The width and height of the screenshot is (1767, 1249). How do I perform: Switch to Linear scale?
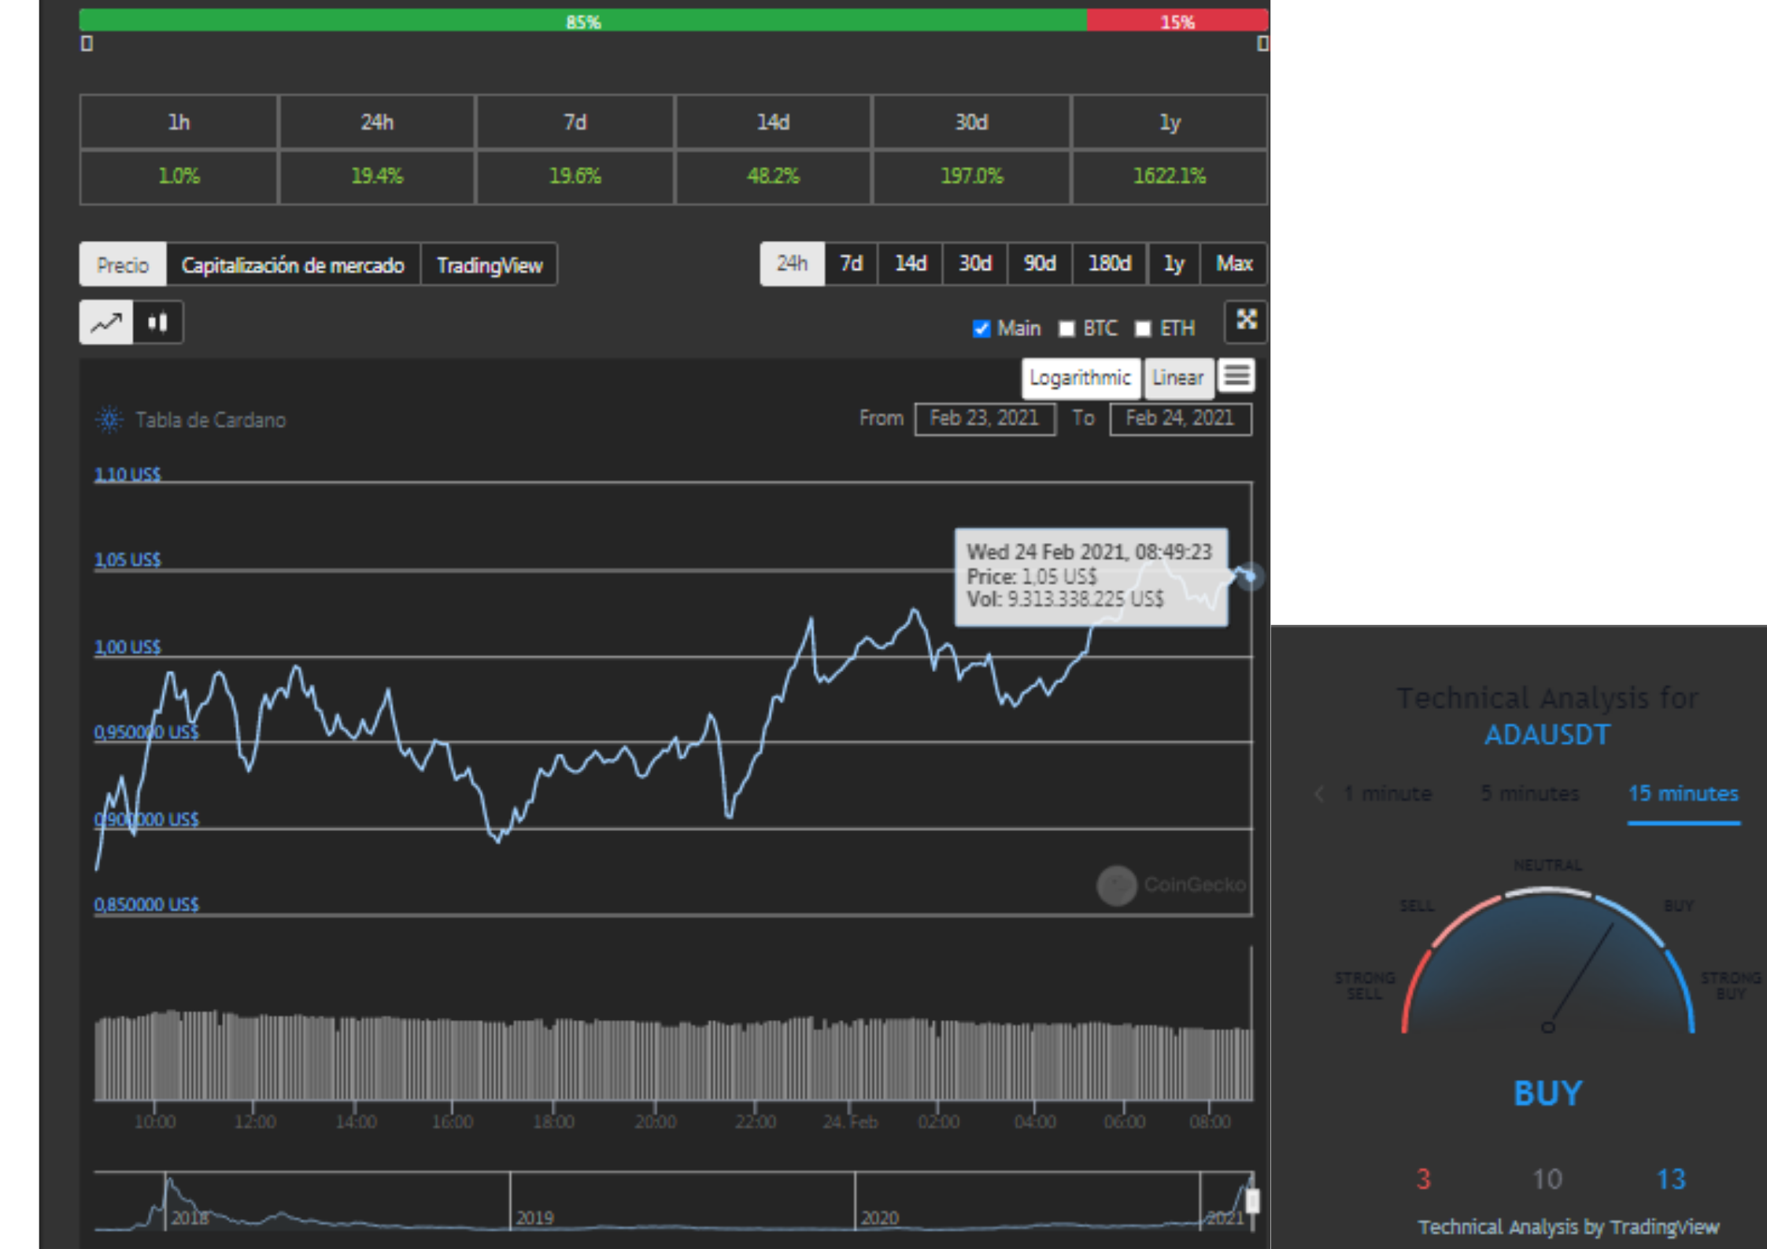coord(1178,378)
